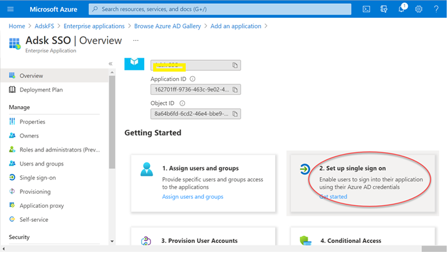
Task: Click the Microsoft Azure logo text
Action: pos(54,9)
